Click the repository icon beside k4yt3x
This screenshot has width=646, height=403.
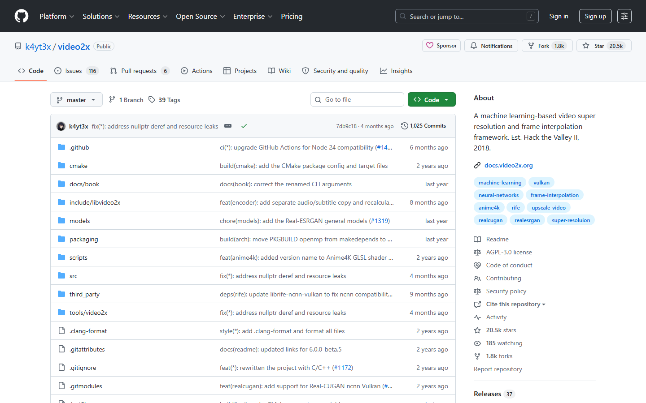[18, 46]
